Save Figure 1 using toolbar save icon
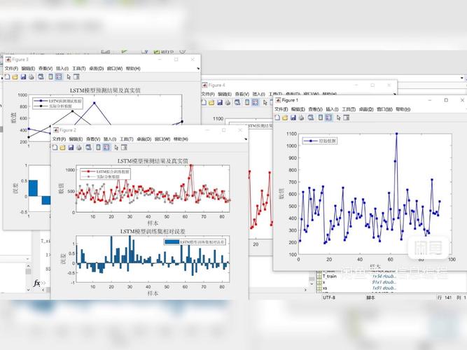The width and height of the screenshot is (467, 350). pyautogui.click(x=292, y=119)
